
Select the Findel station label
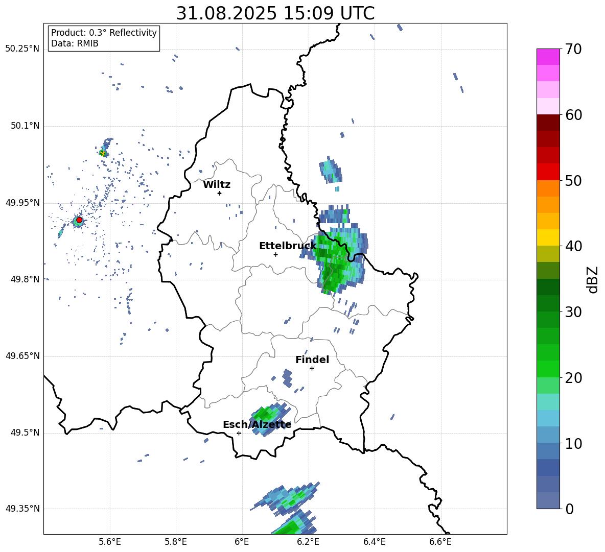pyautogui.click(x=312, y=359)
